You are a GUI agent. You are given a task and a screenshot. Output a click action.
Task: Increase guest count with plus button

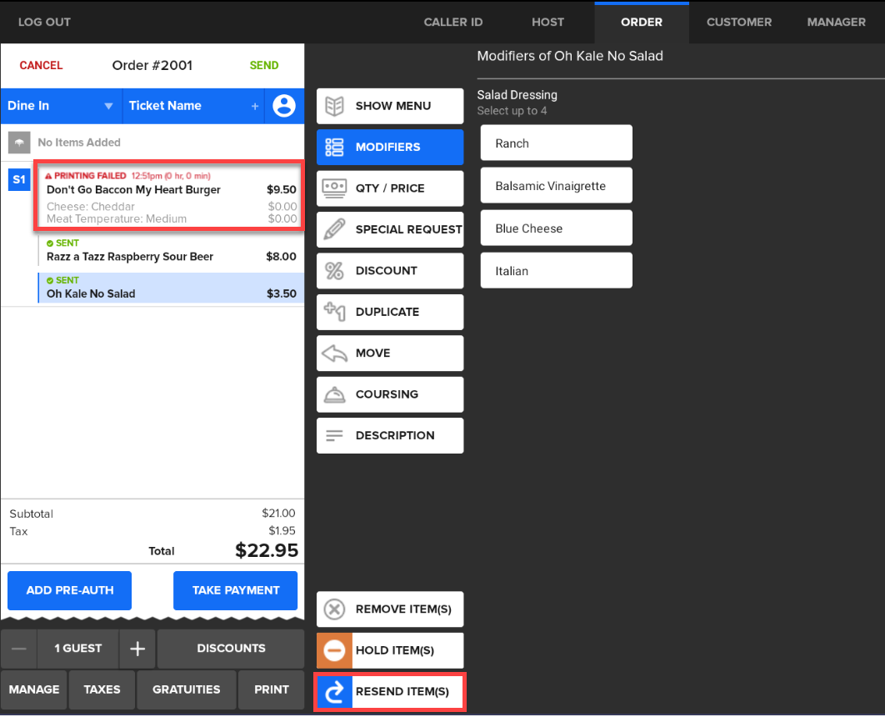[x=138, y=649]
